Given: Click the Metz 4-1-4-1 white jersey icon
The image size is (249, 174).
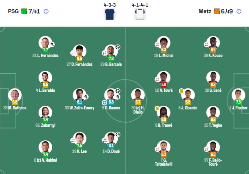Looking at the screenshot, I should [x=140, y=14].
